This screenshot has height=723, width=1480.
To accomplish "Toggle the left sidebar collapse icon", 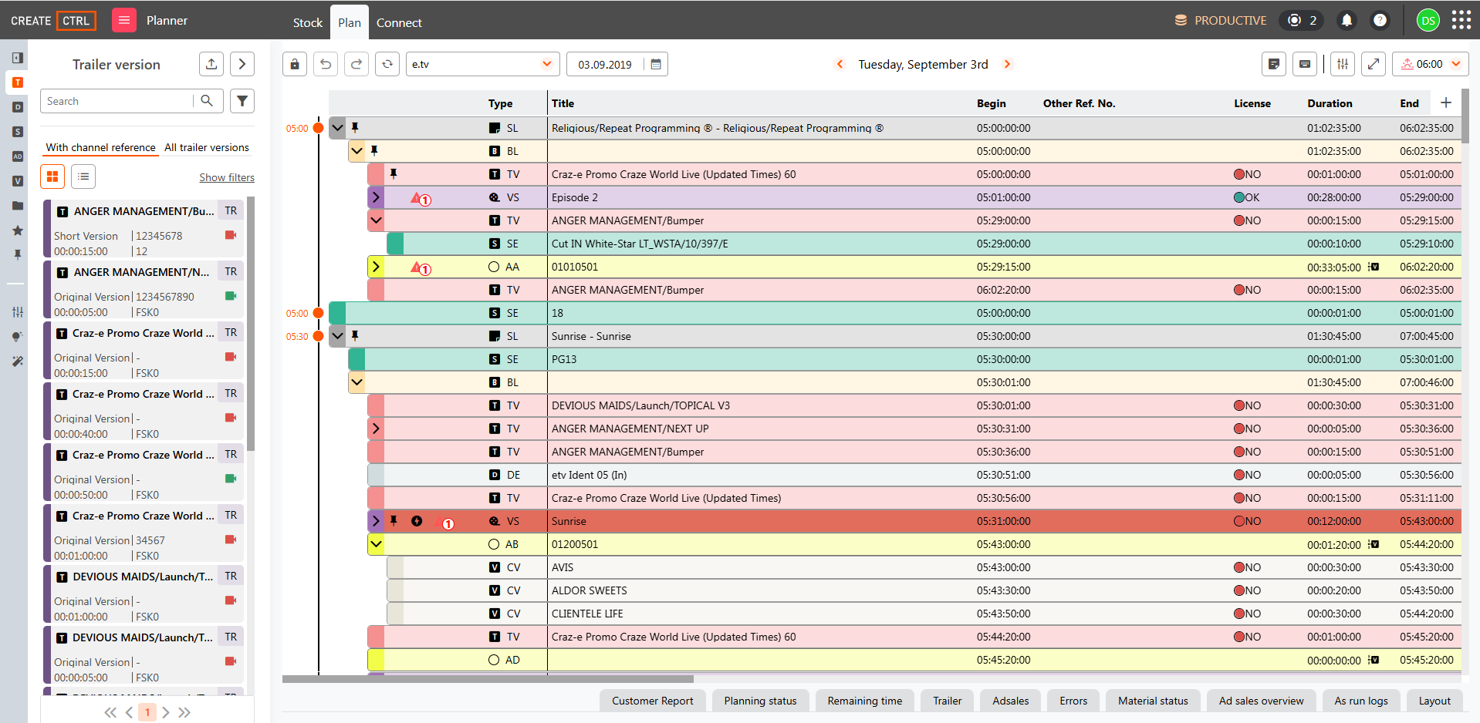I will [x=18, y=58].
